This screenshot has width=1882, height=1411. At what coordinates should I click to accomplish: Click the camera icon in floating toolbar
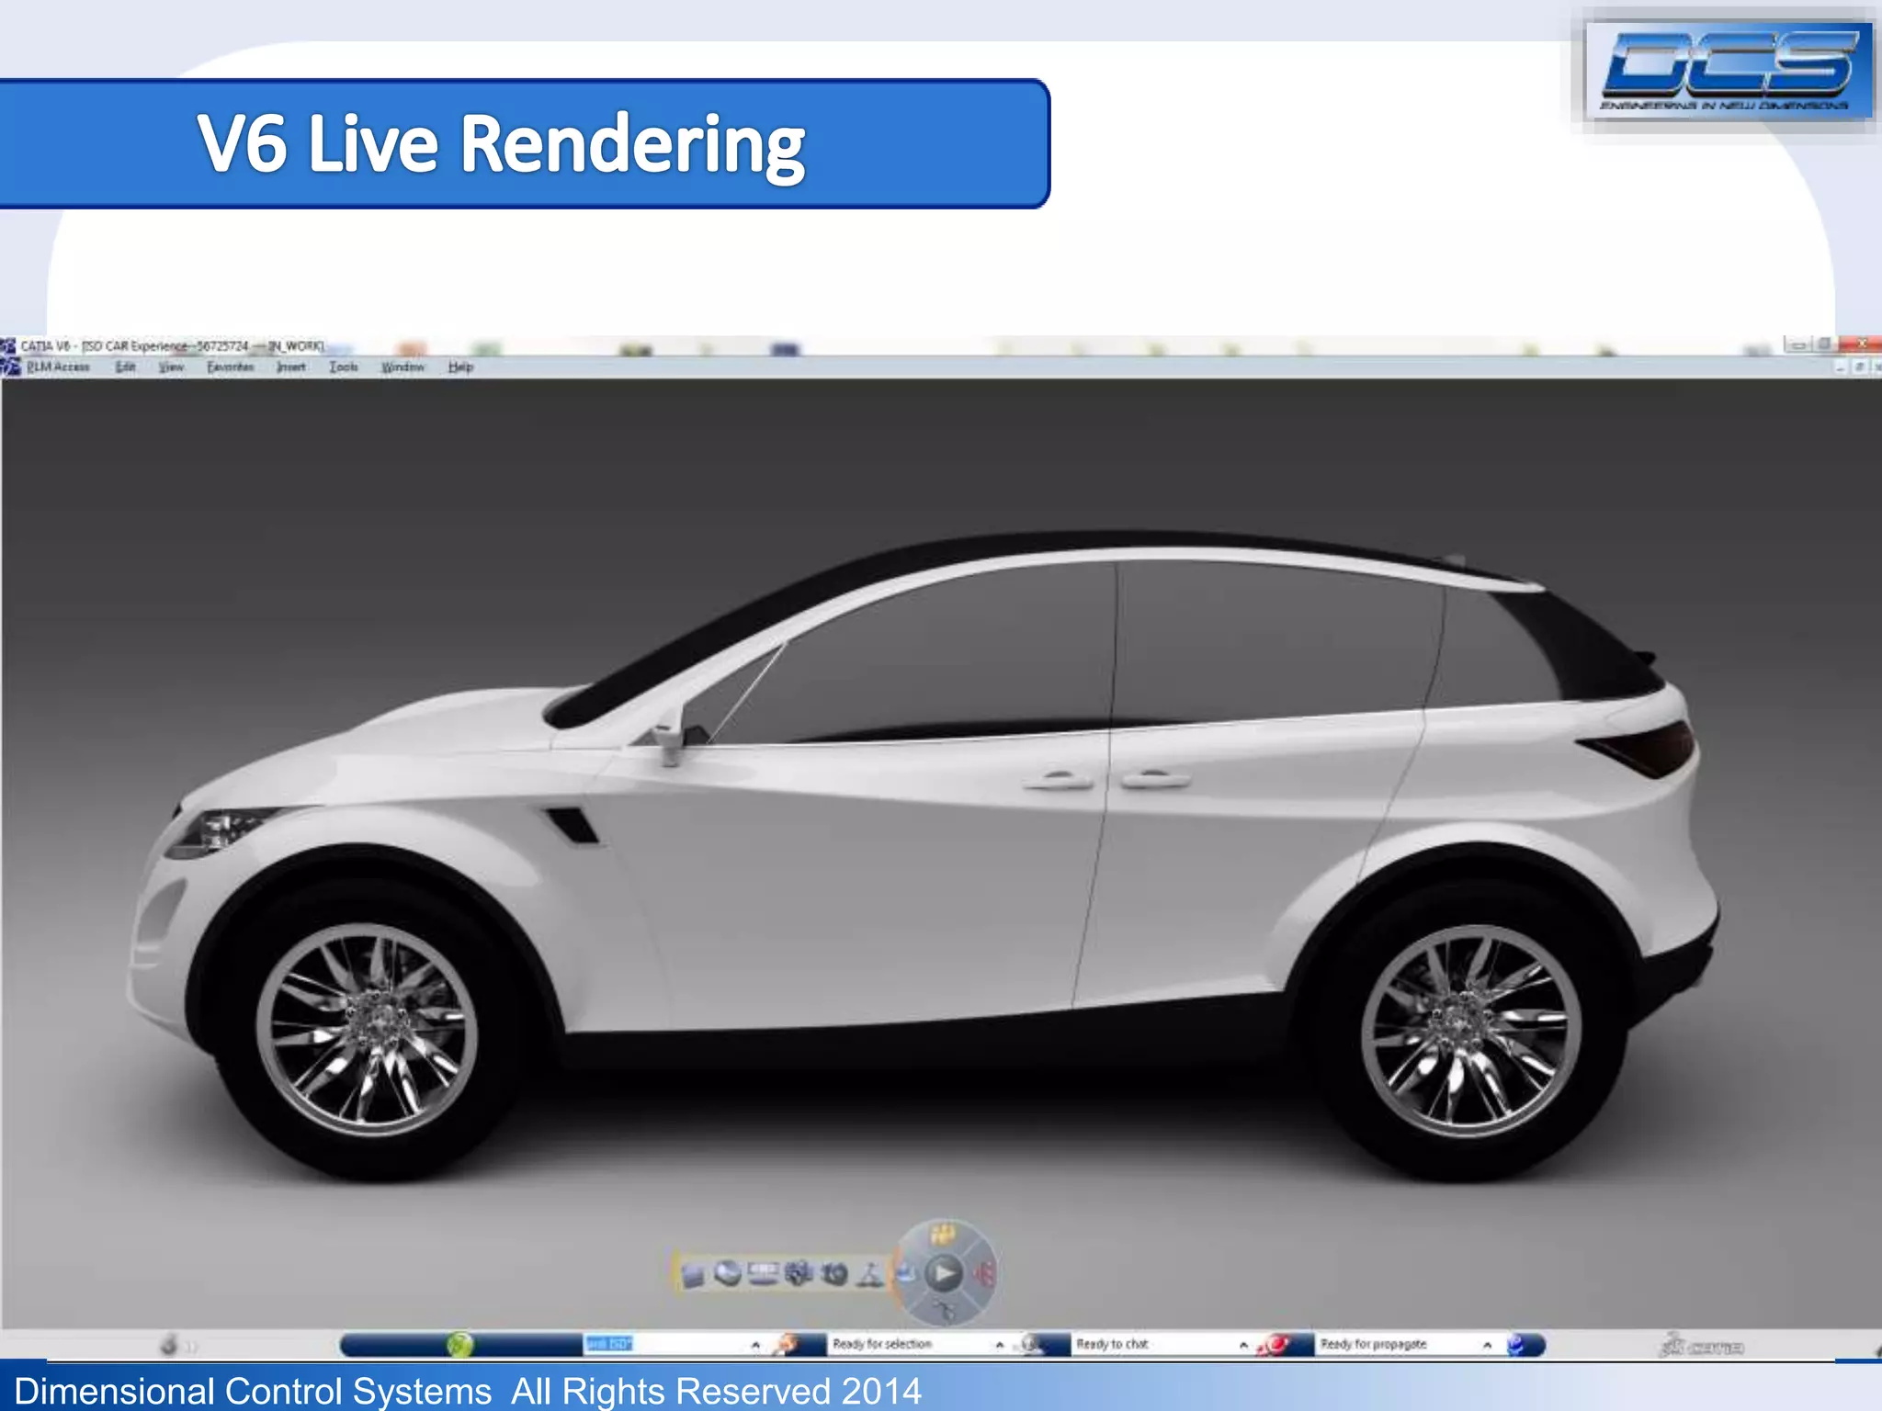point(834,1274)
